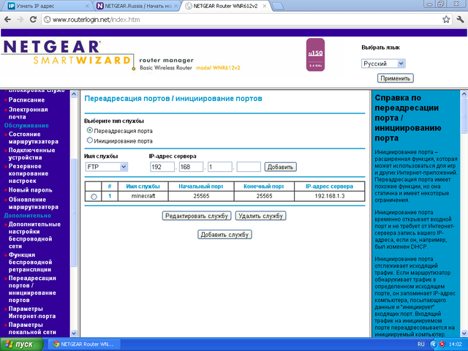
Task: Click the Применить button
Action: click(395, 78)
